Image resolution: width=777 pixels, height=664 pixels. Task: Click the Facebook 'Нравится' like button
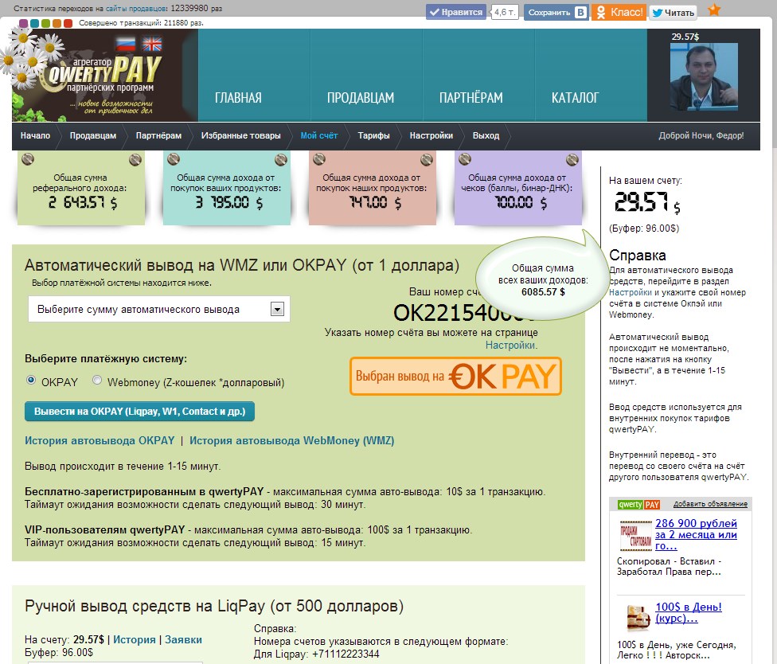tap(455, 13)
